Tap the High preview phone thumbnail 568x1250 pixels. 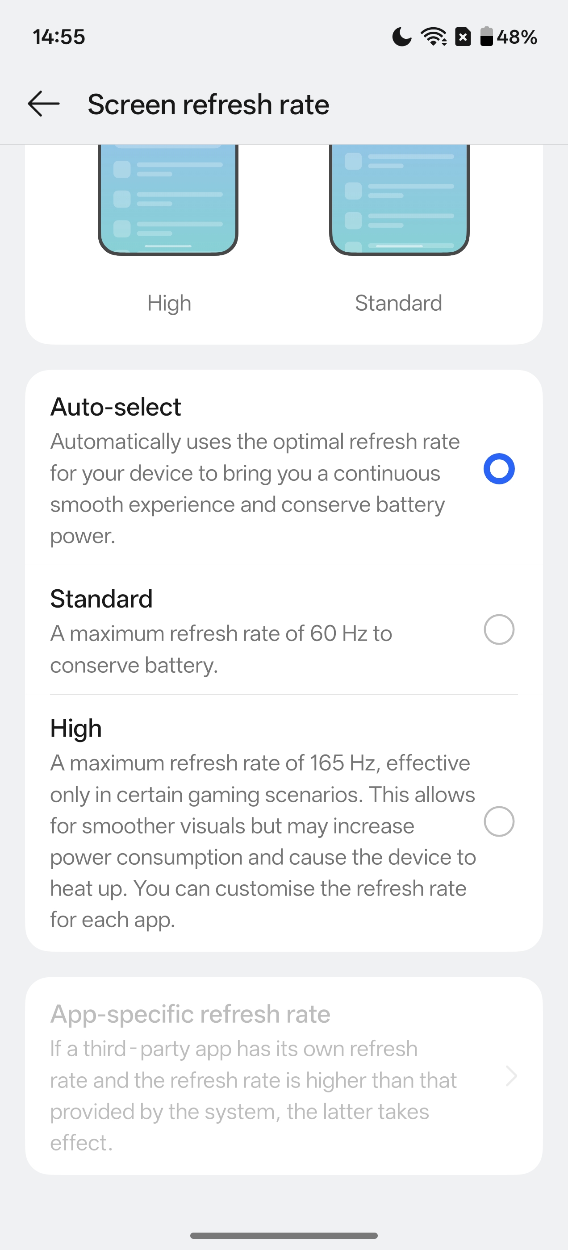(168, 199)
